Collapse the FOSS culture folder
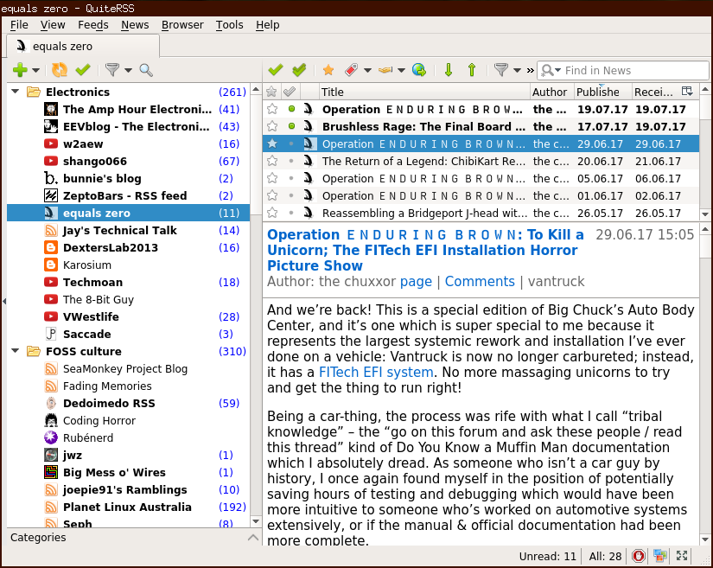Screen dimensions: 713x568 tap(15, 351)
